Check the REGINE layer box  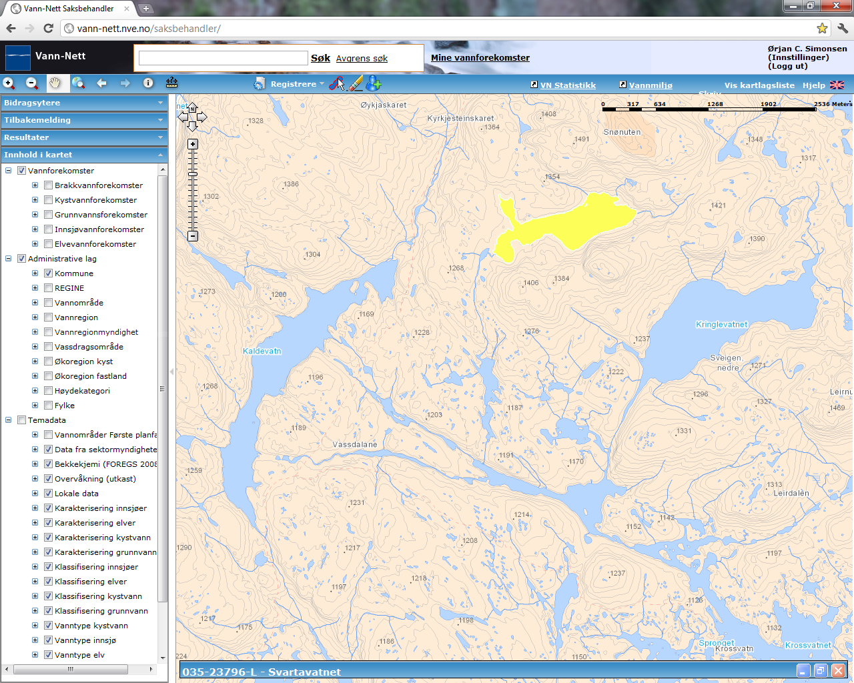coord(48,288)
